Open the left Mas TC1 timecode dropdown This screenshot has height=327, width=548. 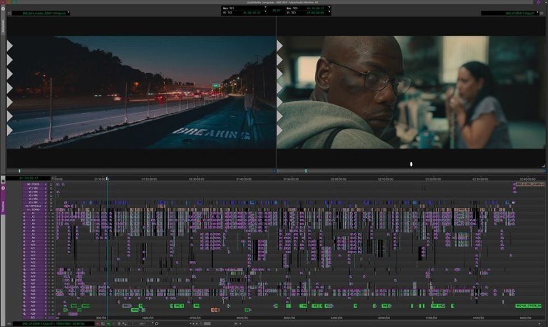(x=266, y=7)
